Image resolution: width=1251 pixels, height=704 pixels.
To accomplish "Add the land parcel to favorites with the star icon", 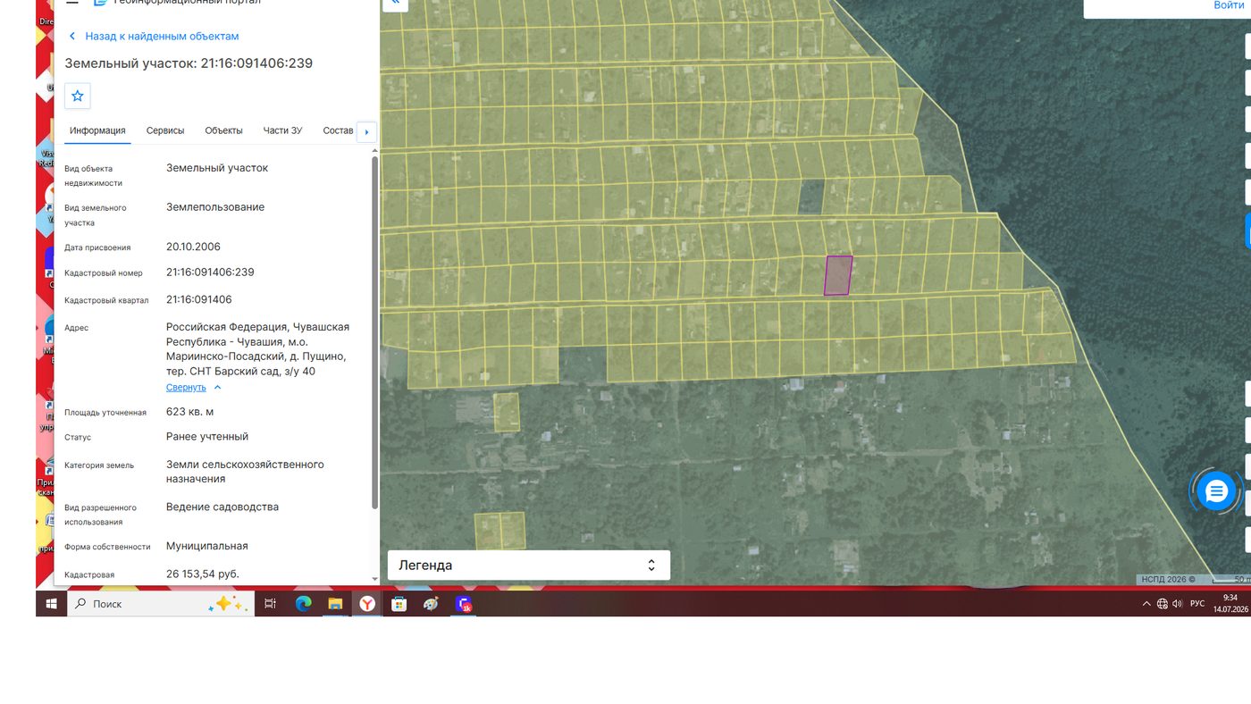I will (78, 96).
